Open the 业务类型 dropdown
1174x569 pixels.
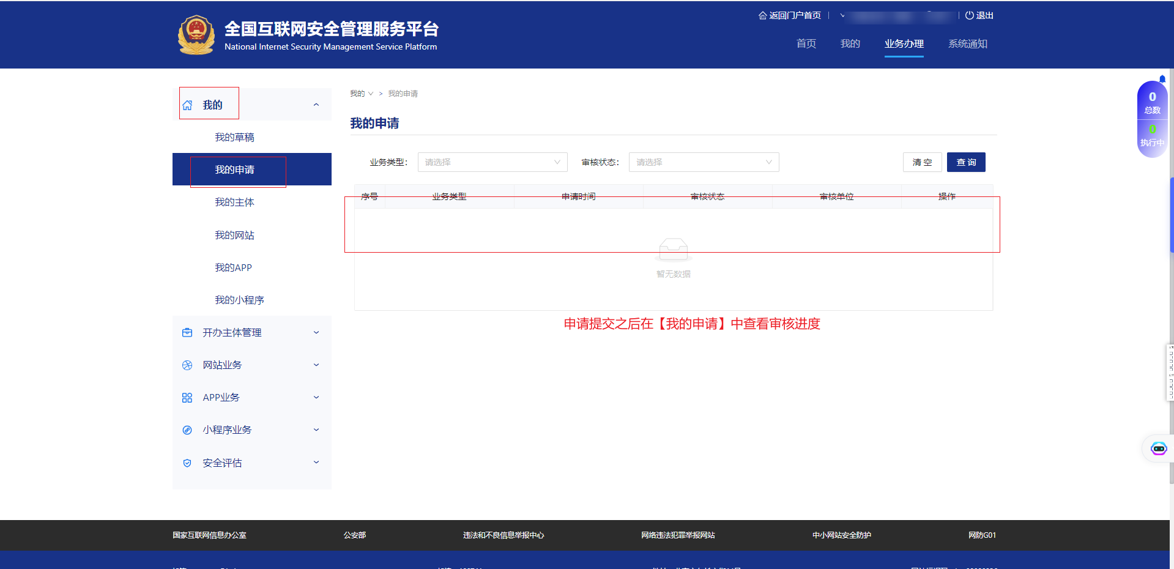coord(492,162)
